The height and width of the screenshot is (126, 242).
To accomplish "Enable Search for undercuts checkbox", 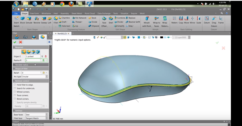I will (15, 88).
